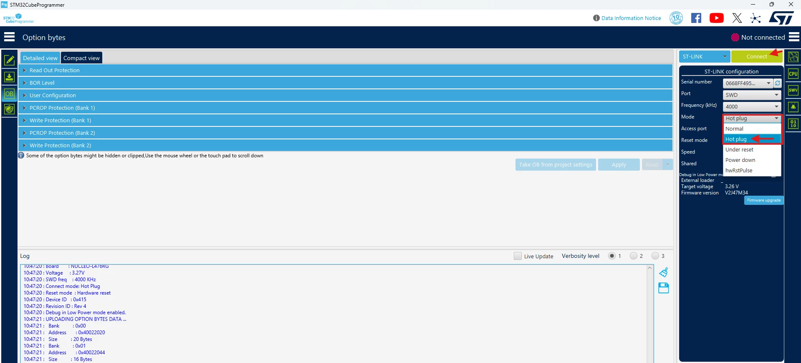Click the info icon beside the hidden option bytes note
801x363 pixels.
(21, 156)
